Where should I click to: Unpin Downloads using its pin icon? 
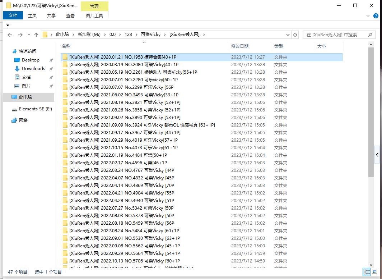click(51, 69)
